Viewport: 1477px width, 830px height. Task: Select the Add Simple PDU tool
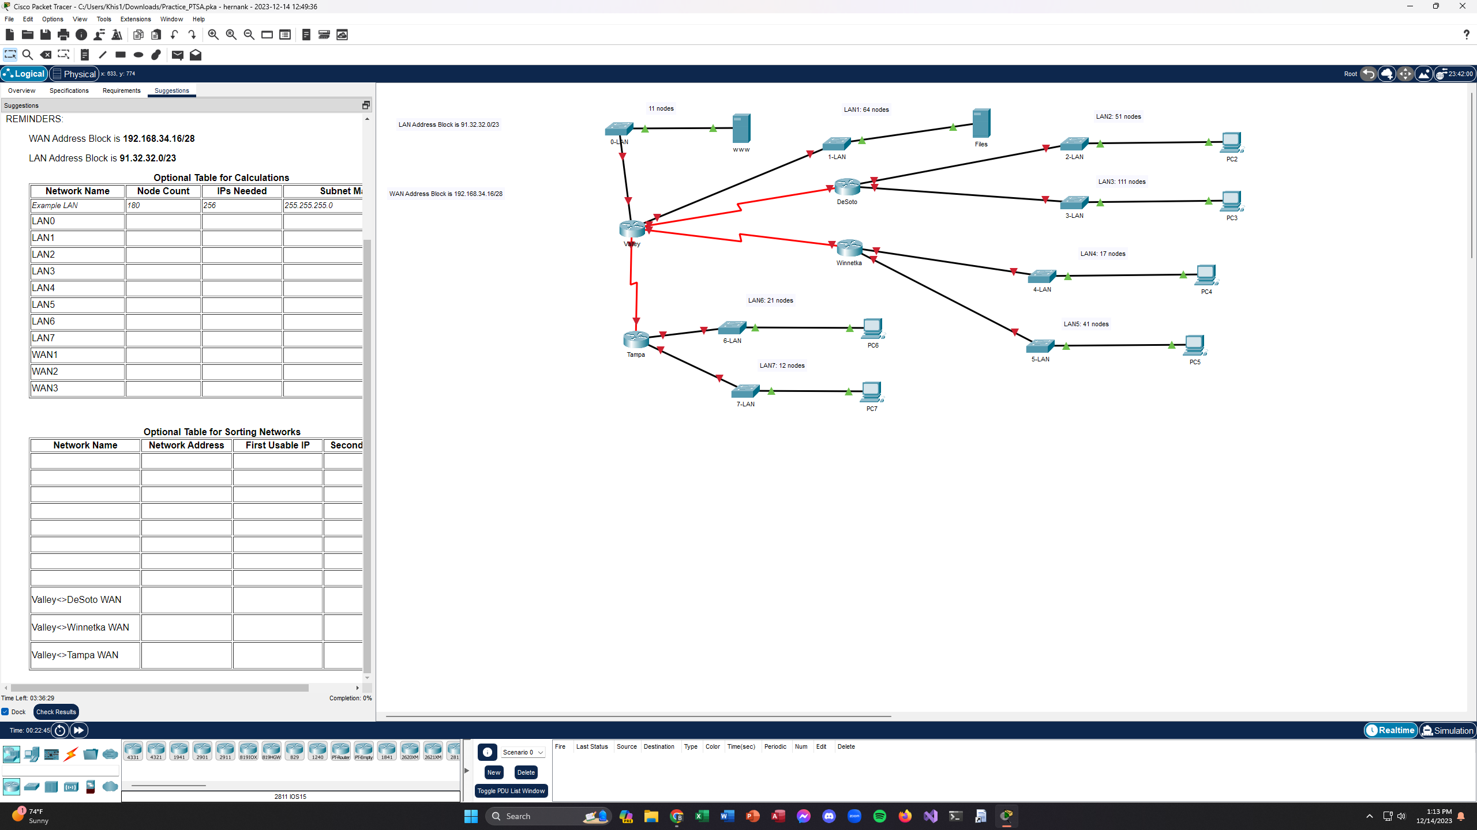[177, 55]
